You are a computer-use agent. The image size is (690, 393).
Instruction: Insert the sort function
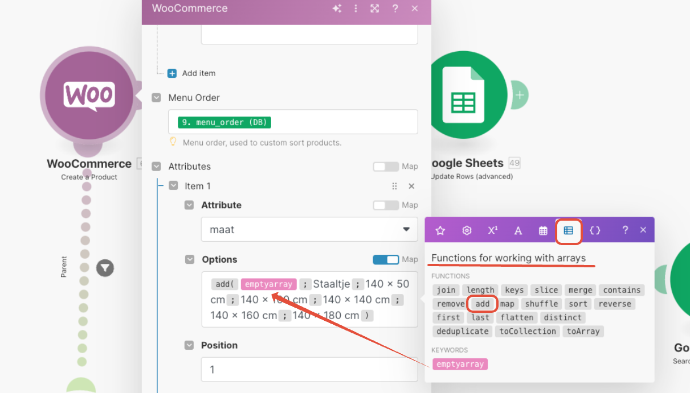(x=578, y=304)
